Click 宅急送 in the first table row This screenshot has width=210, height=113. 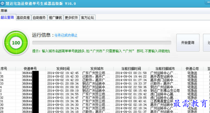[192, 73]
